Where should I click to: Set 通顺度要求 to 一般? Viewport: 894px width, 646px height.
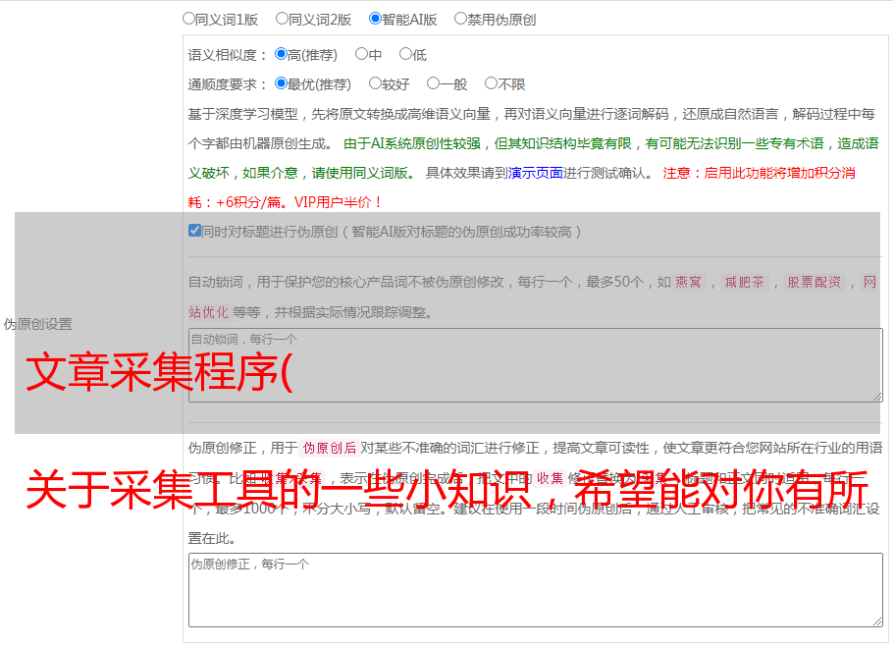(x=434, y=83)
